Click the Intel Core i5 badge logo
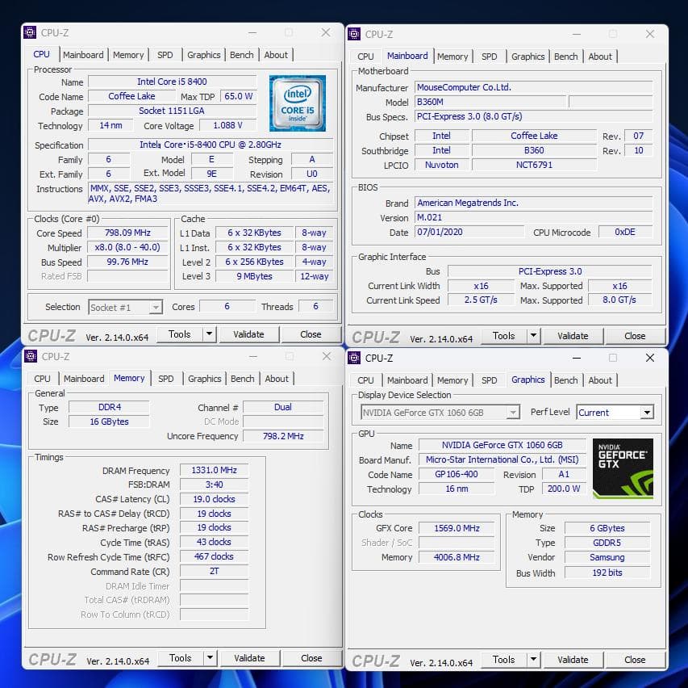 [x=298, y=103]
